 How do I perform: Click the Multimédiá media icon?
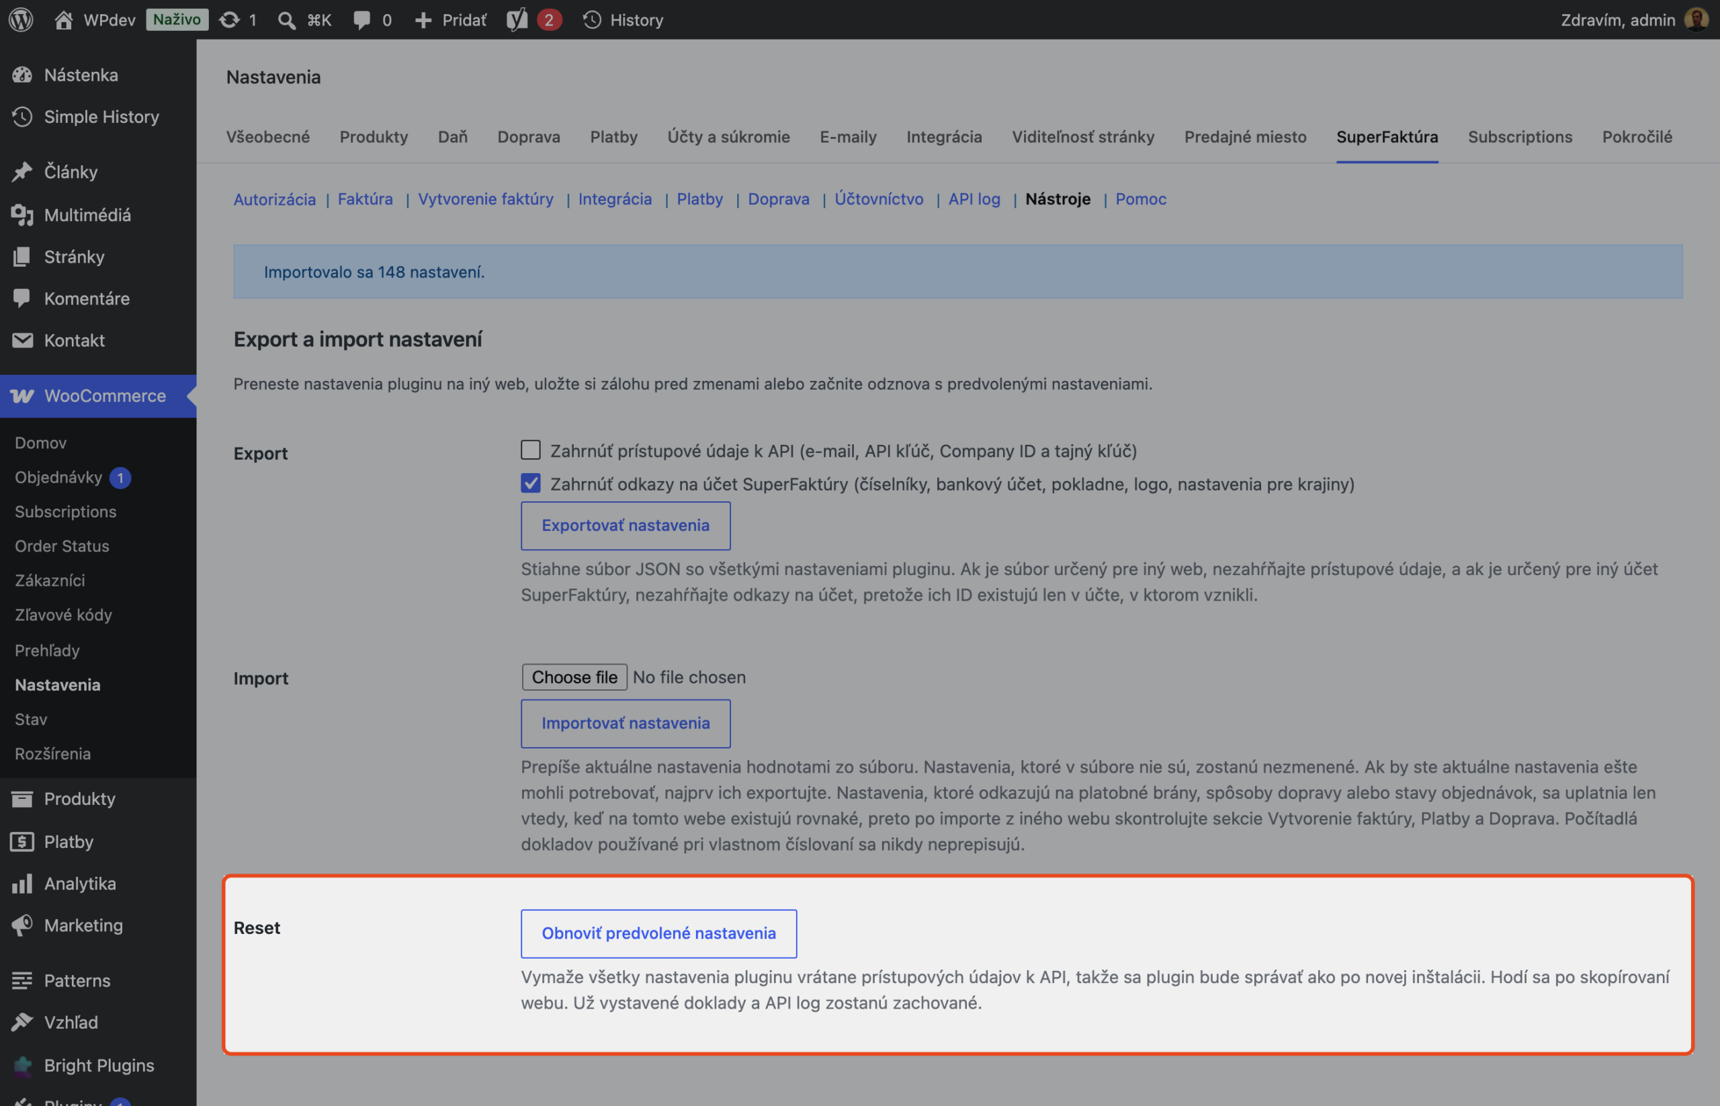tap(22, 215)
